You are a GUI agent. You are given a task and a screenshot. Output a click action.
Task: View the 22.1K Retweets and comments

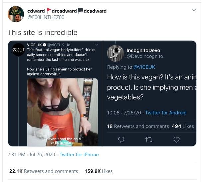43,171
